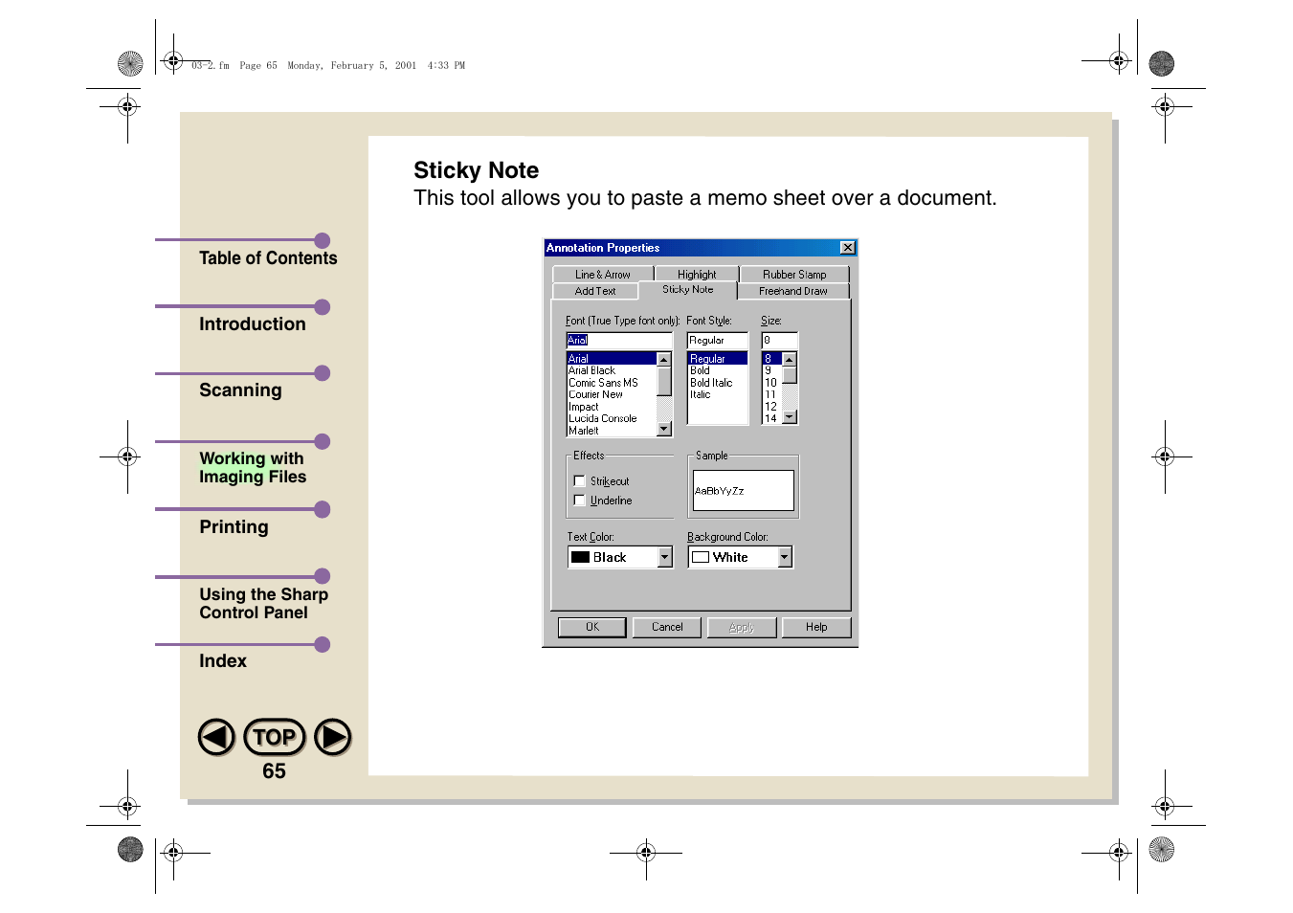Click the font list down scroll arrow

pyautogui.click(x=664, y=430)
